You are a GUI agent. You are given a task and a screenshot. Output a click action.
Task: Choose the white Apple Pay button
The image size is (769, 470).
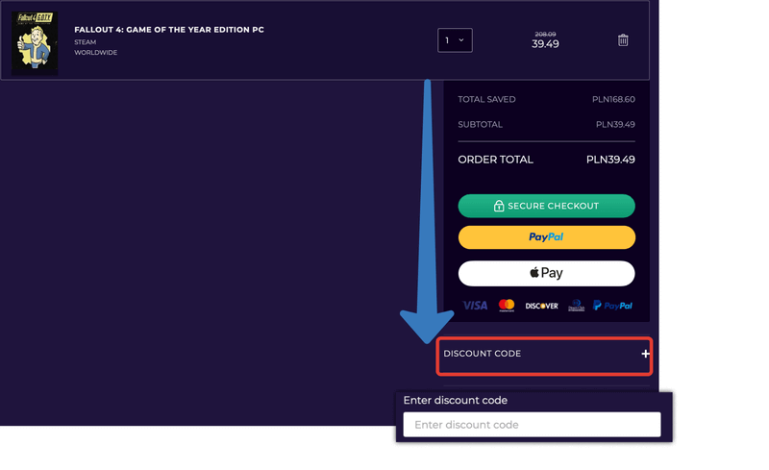[x=546, y=273]
